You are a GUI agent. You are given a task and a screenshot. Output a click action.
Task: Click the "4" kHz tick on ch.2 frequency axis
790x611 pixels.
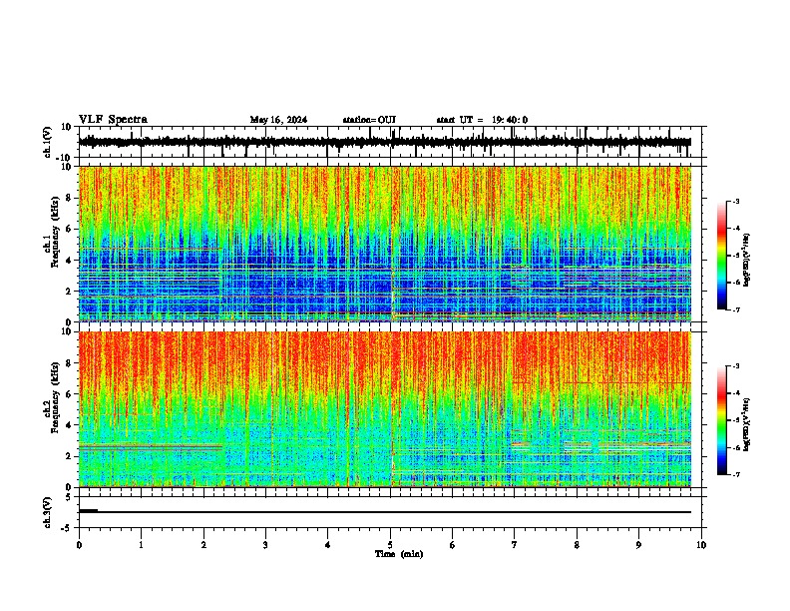69,425
